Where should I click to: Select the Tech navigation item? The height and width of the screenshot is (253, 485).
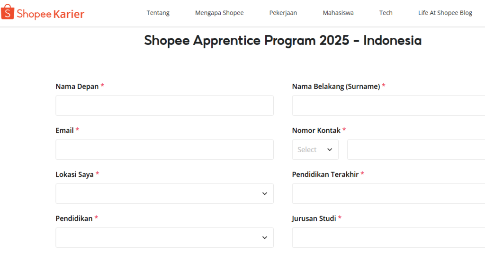pos(386,13)
